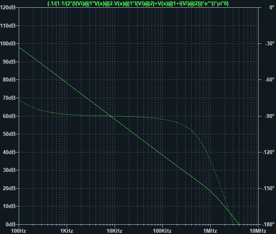Click the 40dB left axis label
The image size is (276, 234).
pyautogui.click(x=9, y=152)
